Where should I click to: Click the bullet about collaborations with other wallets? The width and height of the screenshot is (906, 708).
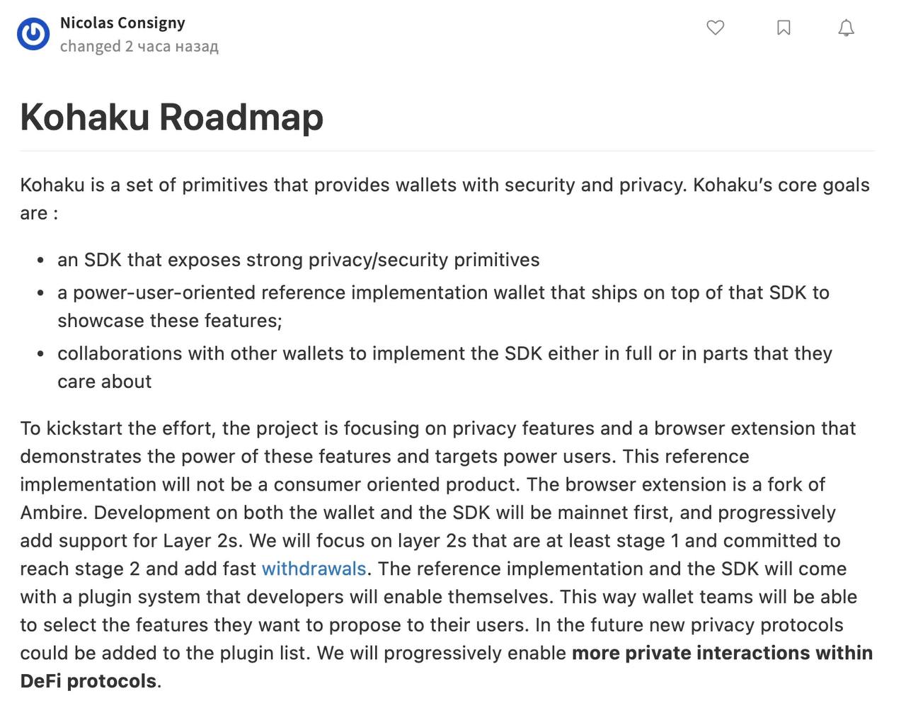[445, 353]
